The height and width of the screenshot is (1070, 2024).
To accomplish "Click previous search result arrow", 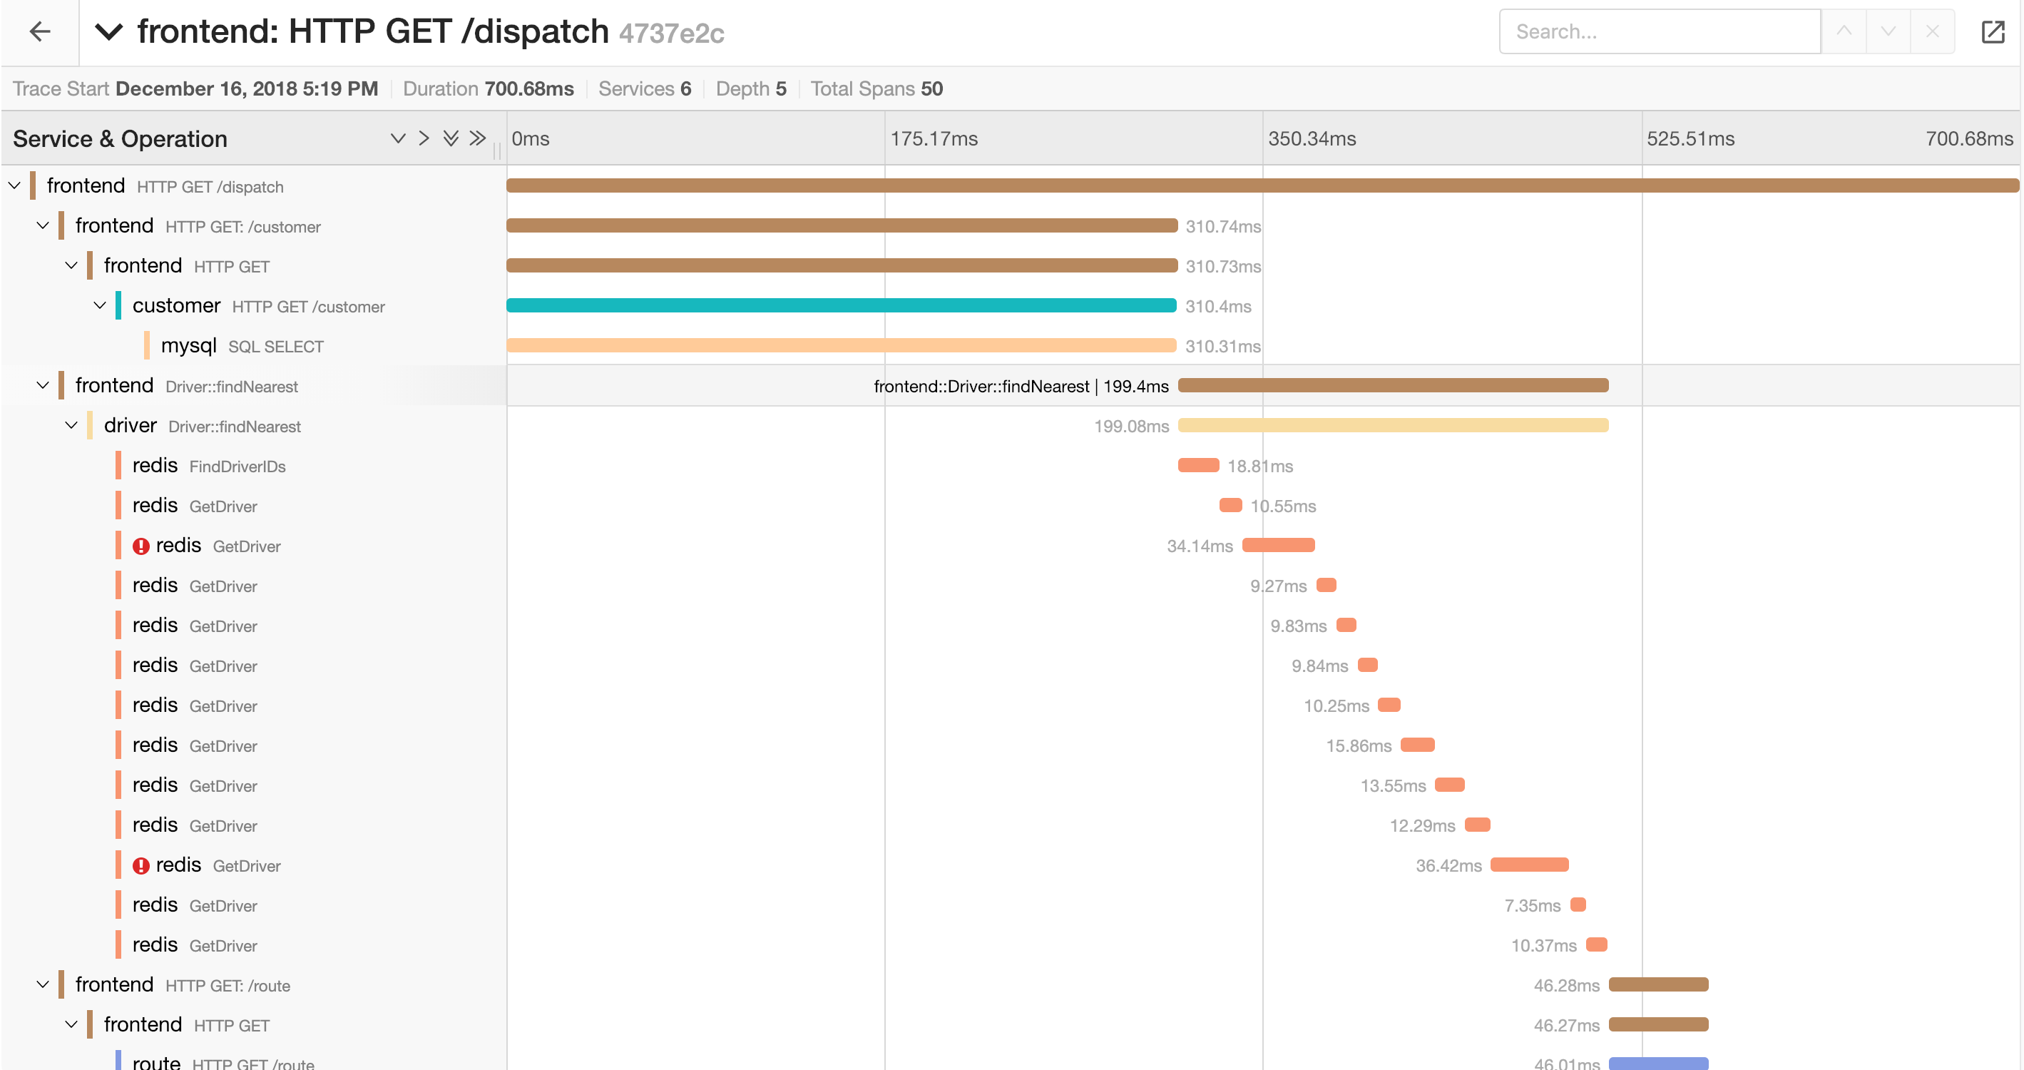I will tap(1844, 32).
